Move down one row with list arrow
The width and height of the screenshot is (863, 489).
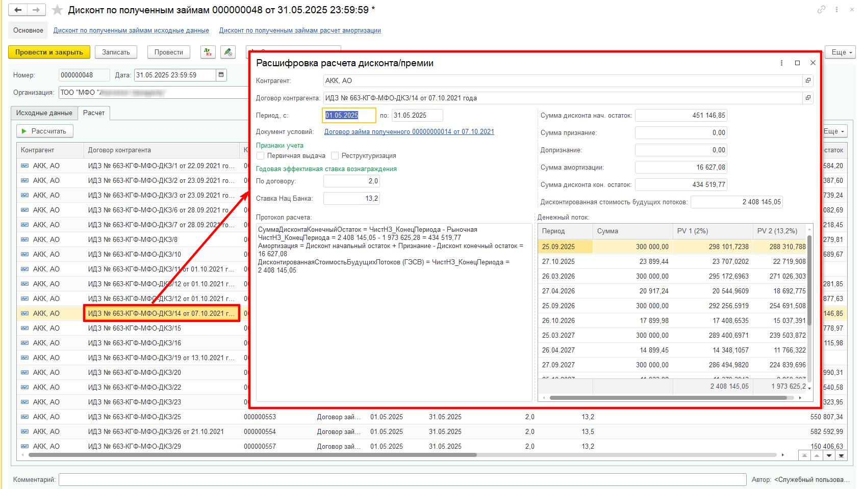click(829, 455)
